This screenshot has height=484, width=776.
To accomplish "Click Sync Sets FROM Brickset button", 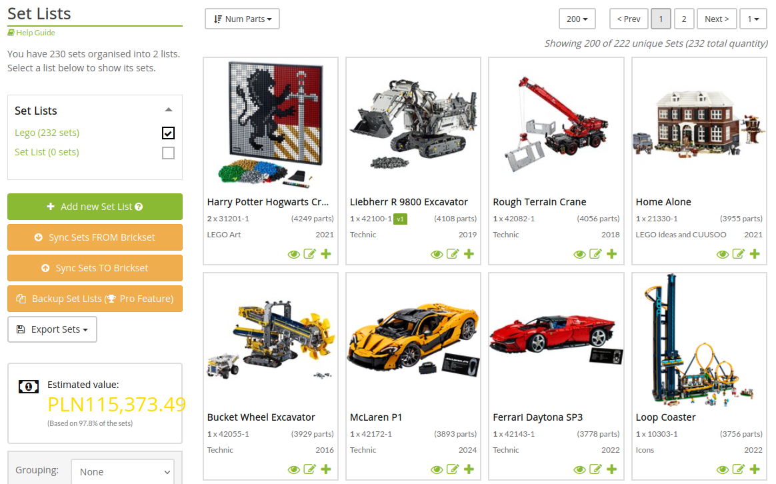I will pyautogui.click(x=95, y=237).
